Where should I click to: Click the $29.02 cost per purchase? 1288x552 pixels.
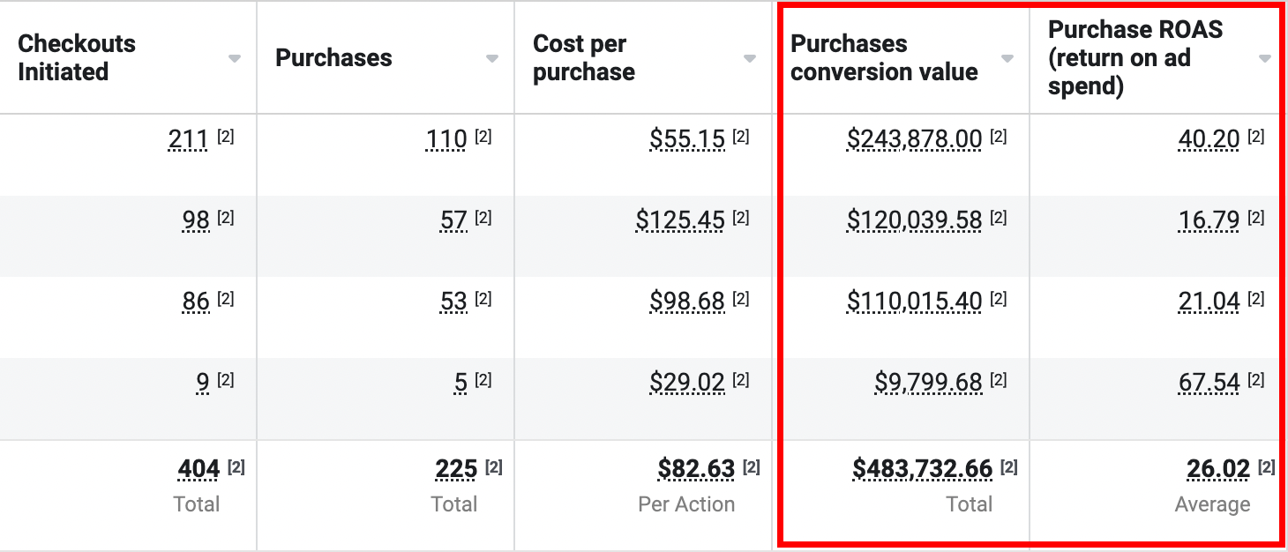pos(687,383)
